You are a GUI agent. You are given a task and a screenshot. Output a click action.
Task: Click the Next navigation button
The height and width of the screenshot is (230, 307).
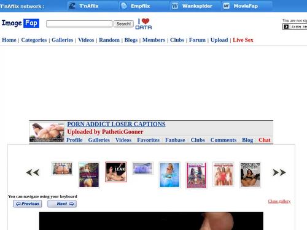click(x=62, y=204)
